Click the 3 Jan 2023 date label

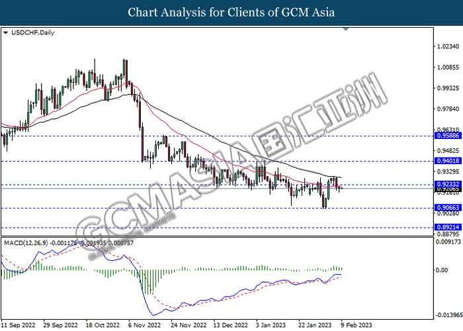[x=271, y=325]
